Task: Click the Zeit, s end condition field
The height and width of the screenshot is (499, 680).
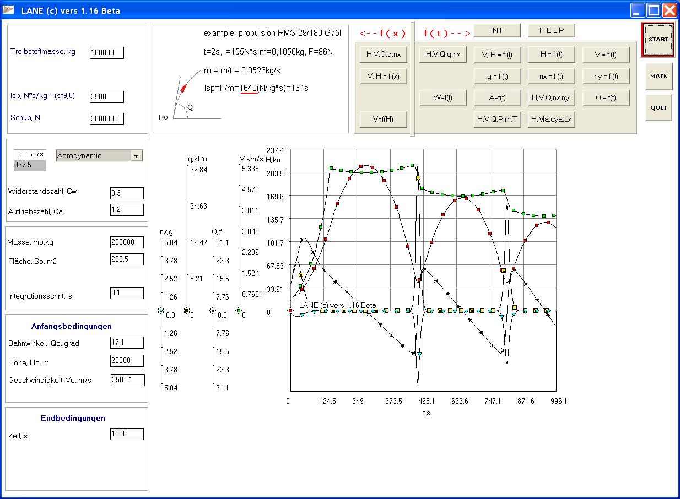Action: point(127,434)
